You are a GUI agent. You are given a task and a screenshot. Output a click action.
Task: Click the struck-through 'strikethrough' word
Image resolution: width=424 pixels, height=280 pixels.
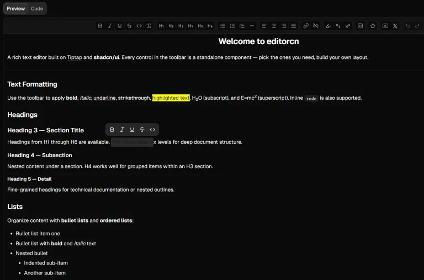134,98
